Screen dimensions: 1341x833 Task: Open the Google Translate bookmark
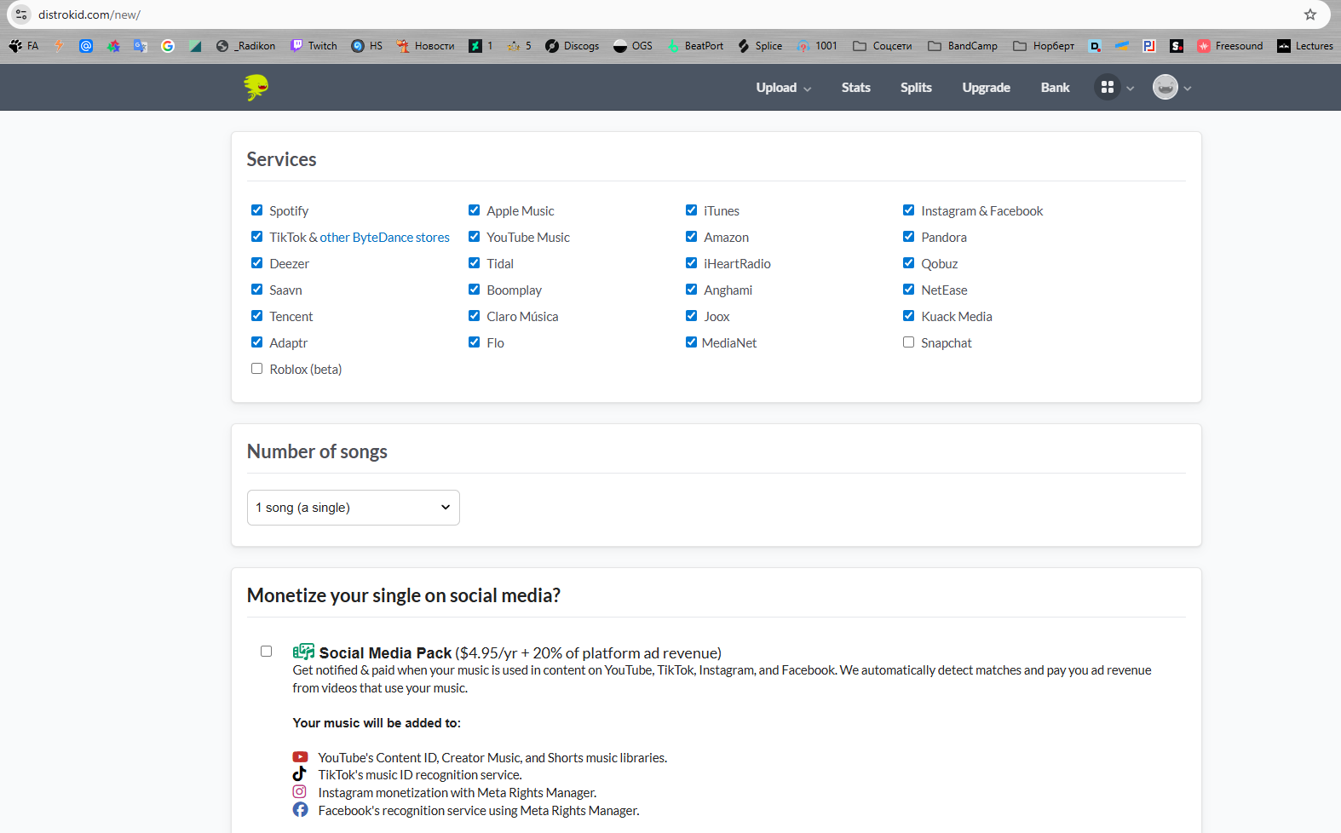[x=141, y=46]
